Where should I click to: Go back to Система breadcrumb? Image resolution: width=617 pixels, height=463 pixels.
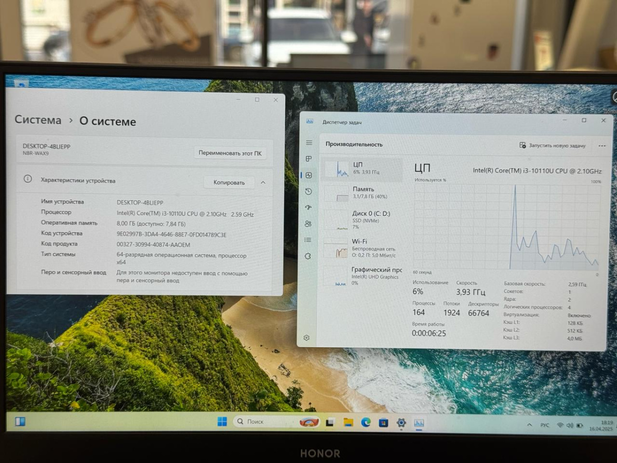point(38,120)
